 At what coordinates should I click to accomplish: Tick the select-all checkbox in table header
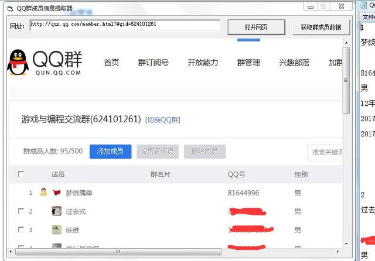coord(21,174)
